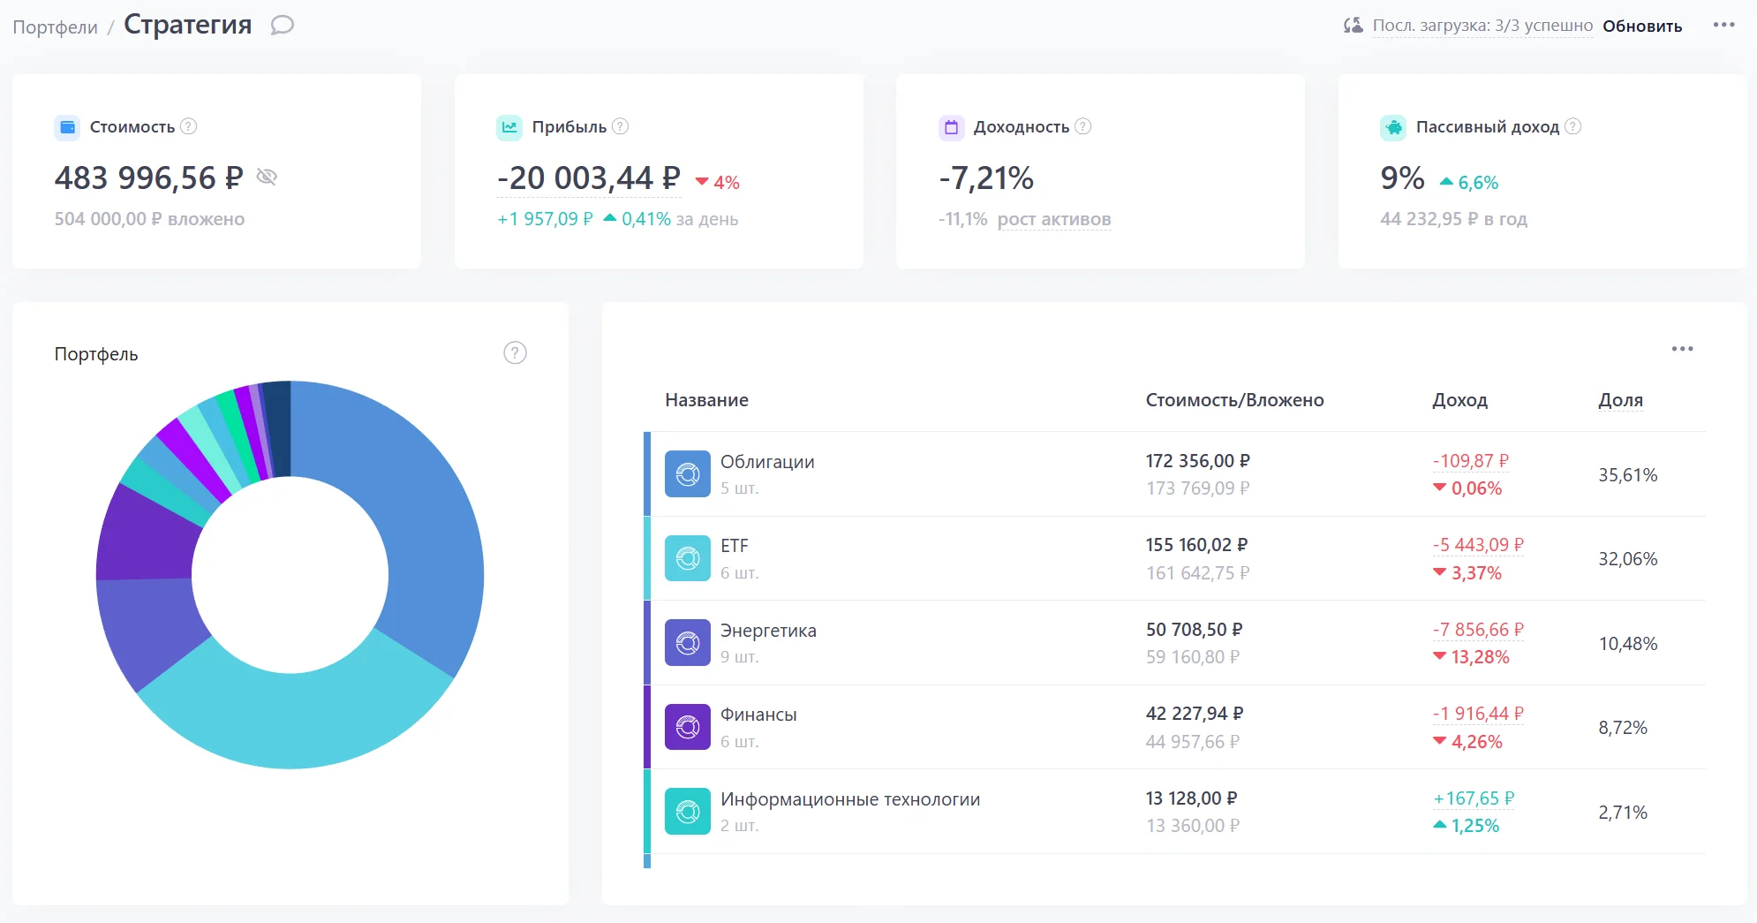This screenshot has height=923, width=1757.
Task: Click the help icon next to Стоимость
Action: pyautogui.click(x=188, y=126)
